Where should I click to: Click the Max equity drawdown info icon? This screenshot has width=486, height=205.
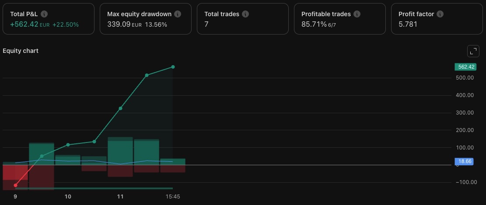pyautogui.click(x=178, y=14)
